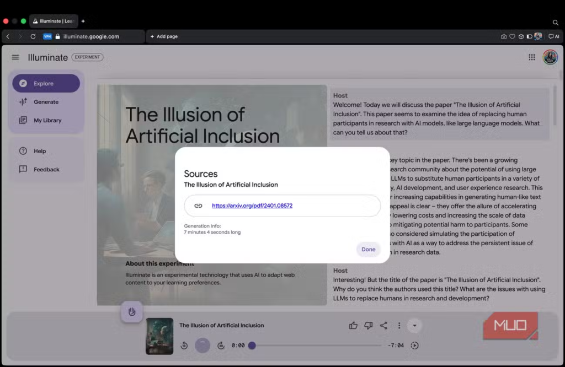565x367 pixels.
Task: Click the Feedback sidebar item
Action: 46,169
